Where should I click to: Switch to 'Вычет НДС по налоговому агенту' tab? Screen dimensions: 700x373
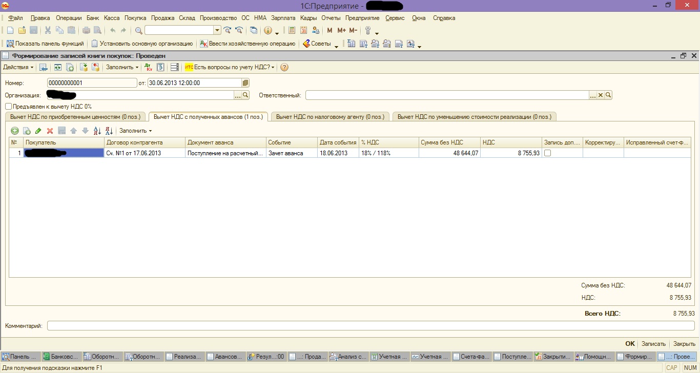(330, 117)
